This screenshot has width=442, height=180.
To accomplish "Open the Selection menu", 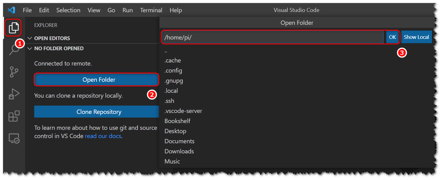I will tap(68, 10).
